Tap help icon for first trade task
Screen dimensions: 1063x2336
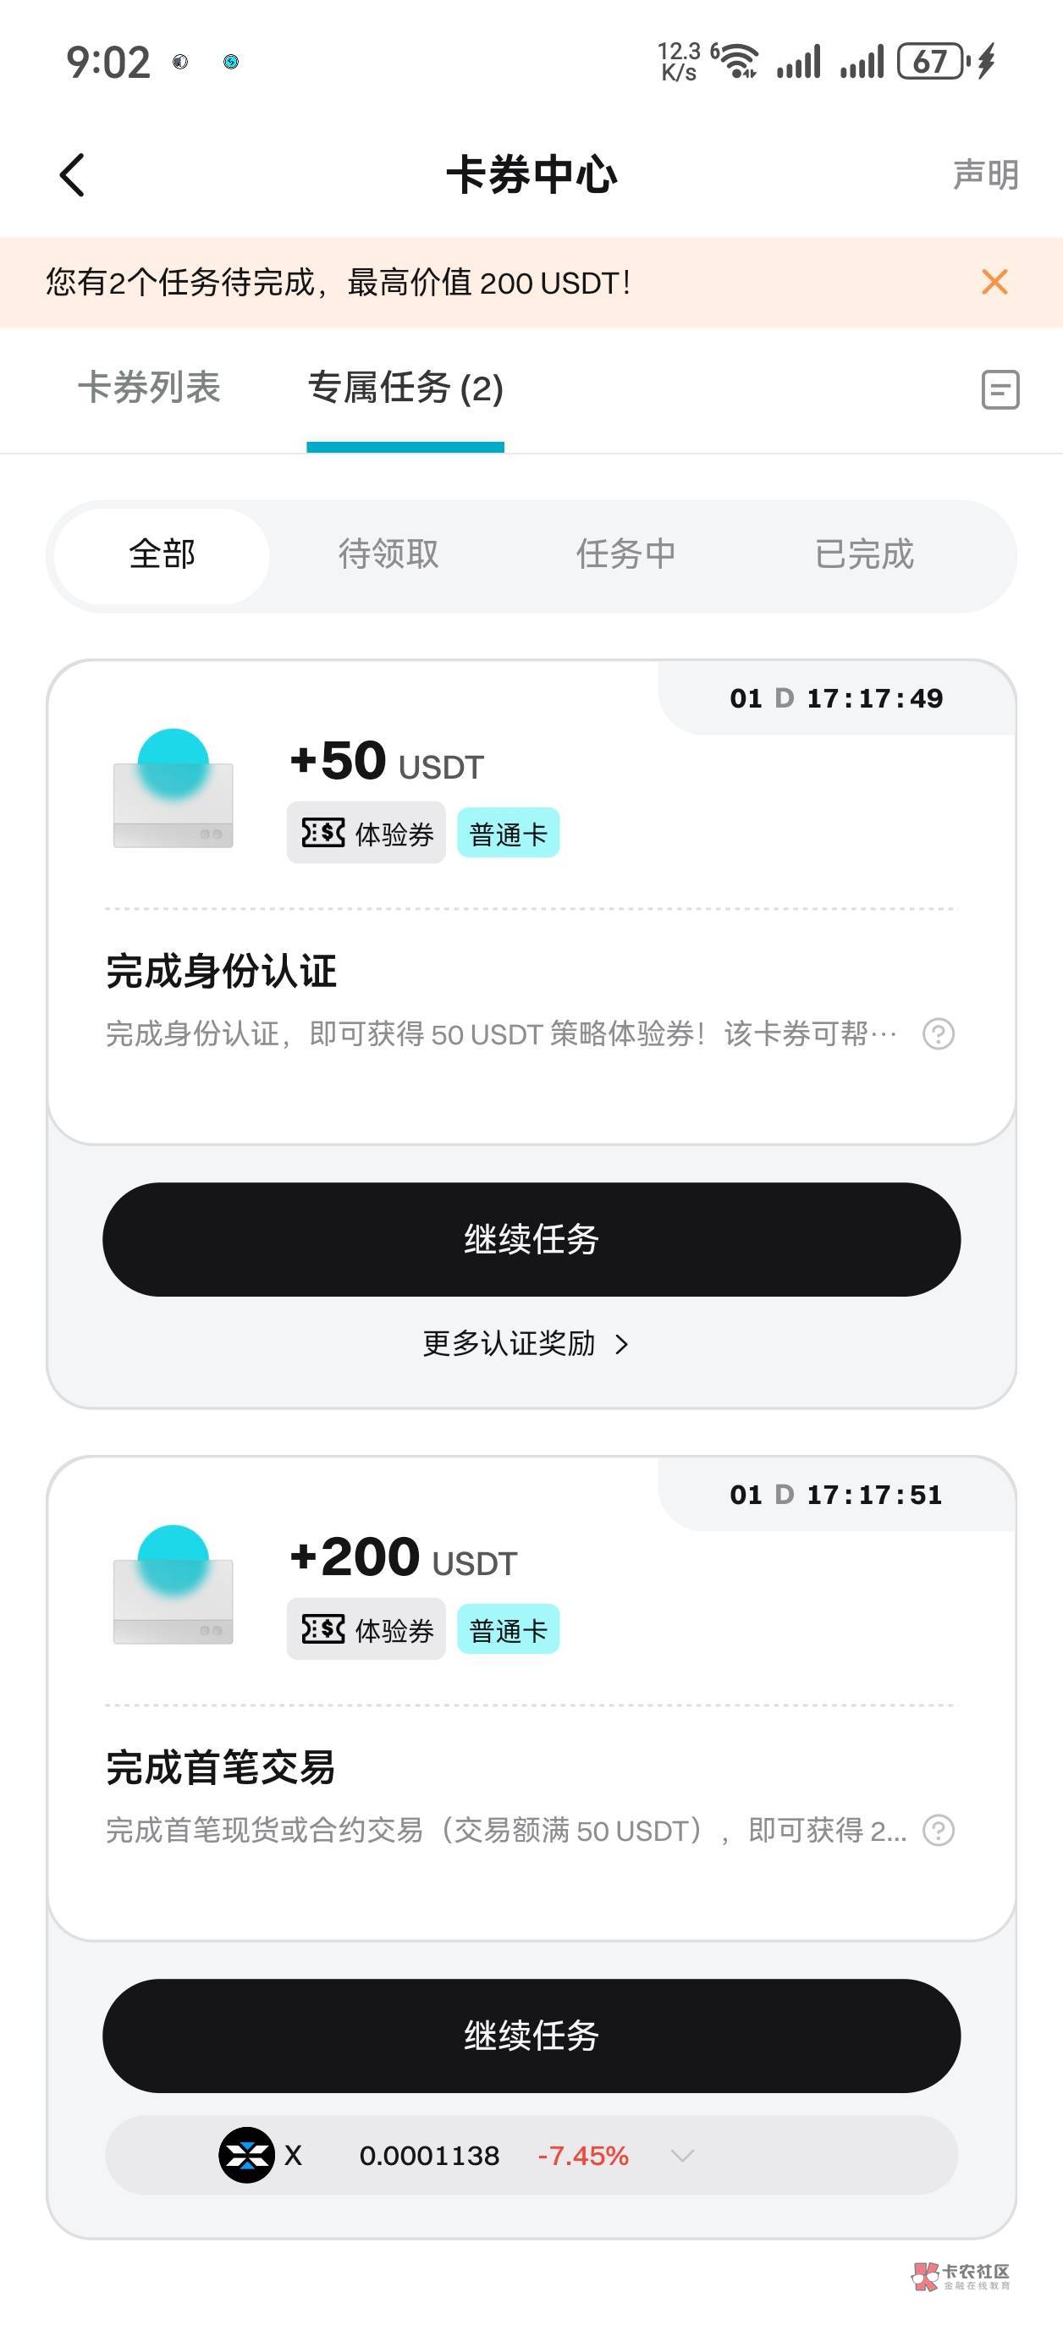(938, 1830)
